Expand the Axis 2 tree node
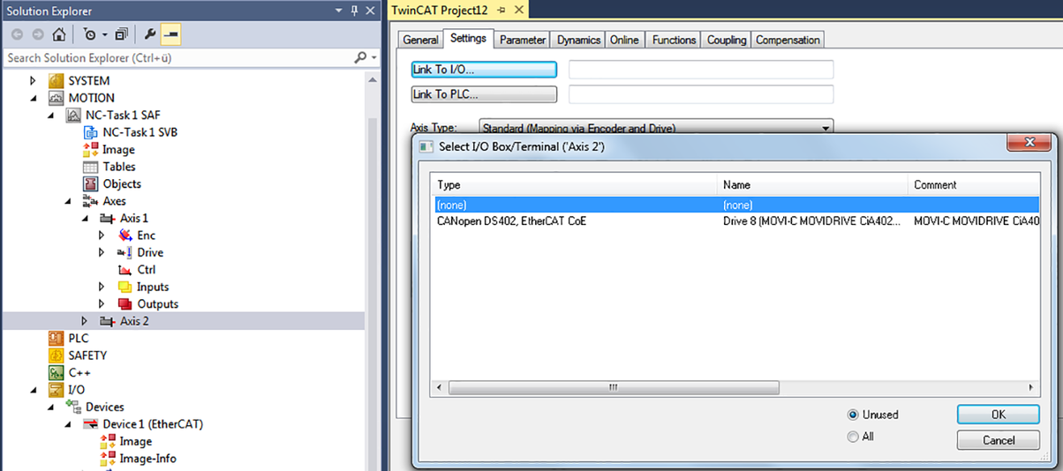 point(85,321)
